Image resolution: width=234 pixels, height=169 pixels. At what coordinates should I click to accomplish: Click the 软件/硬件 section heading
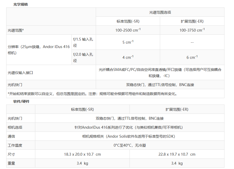coord(21,101)
